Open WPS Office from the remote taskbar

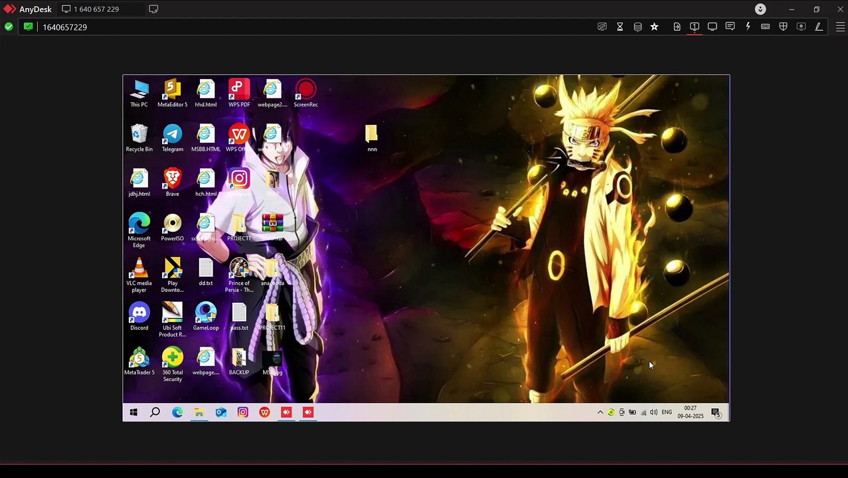pyautogui.click(x=264, y=412)
